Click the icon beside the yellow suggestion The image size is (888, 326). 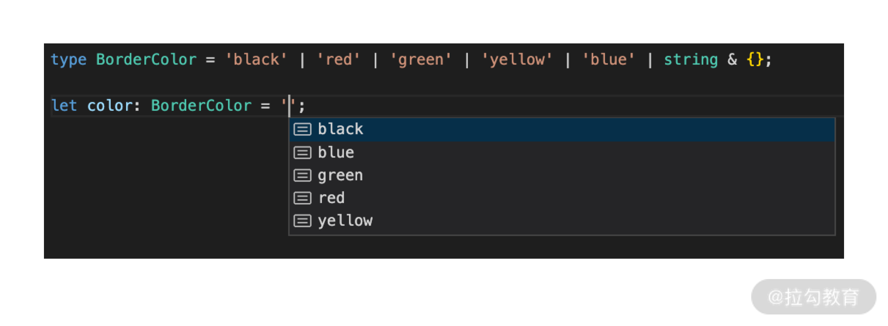(x=302, y=221)
